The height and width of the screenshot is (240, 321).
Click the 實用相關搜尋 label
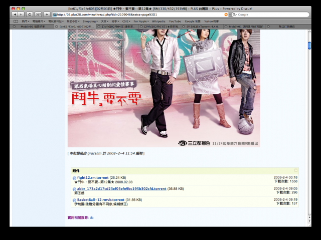click(x=78, y=217)
